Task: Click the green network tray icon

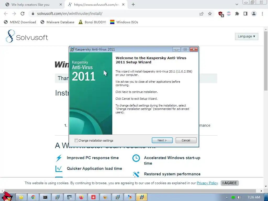Action: pyautogui.click(x=233, y=197)
